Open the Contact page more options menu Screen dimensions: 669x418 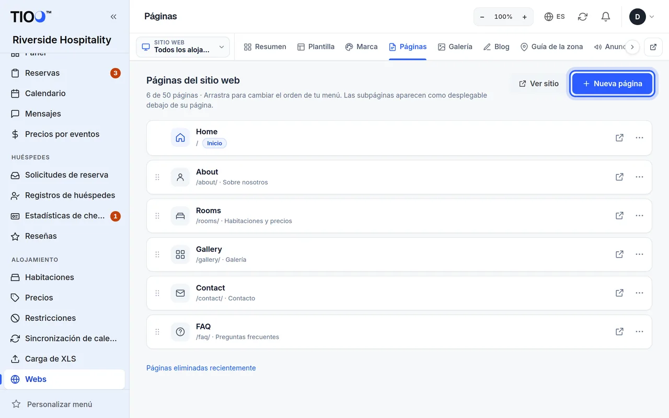pyautogui.click(x=639, y=293)
